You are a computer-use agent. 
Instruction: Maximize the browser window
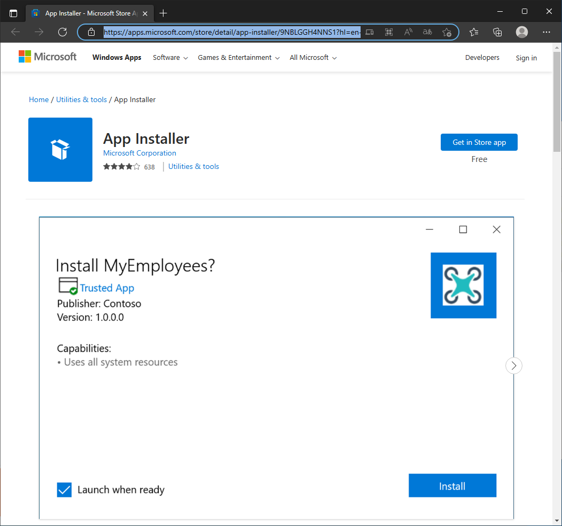coord(525,11)
